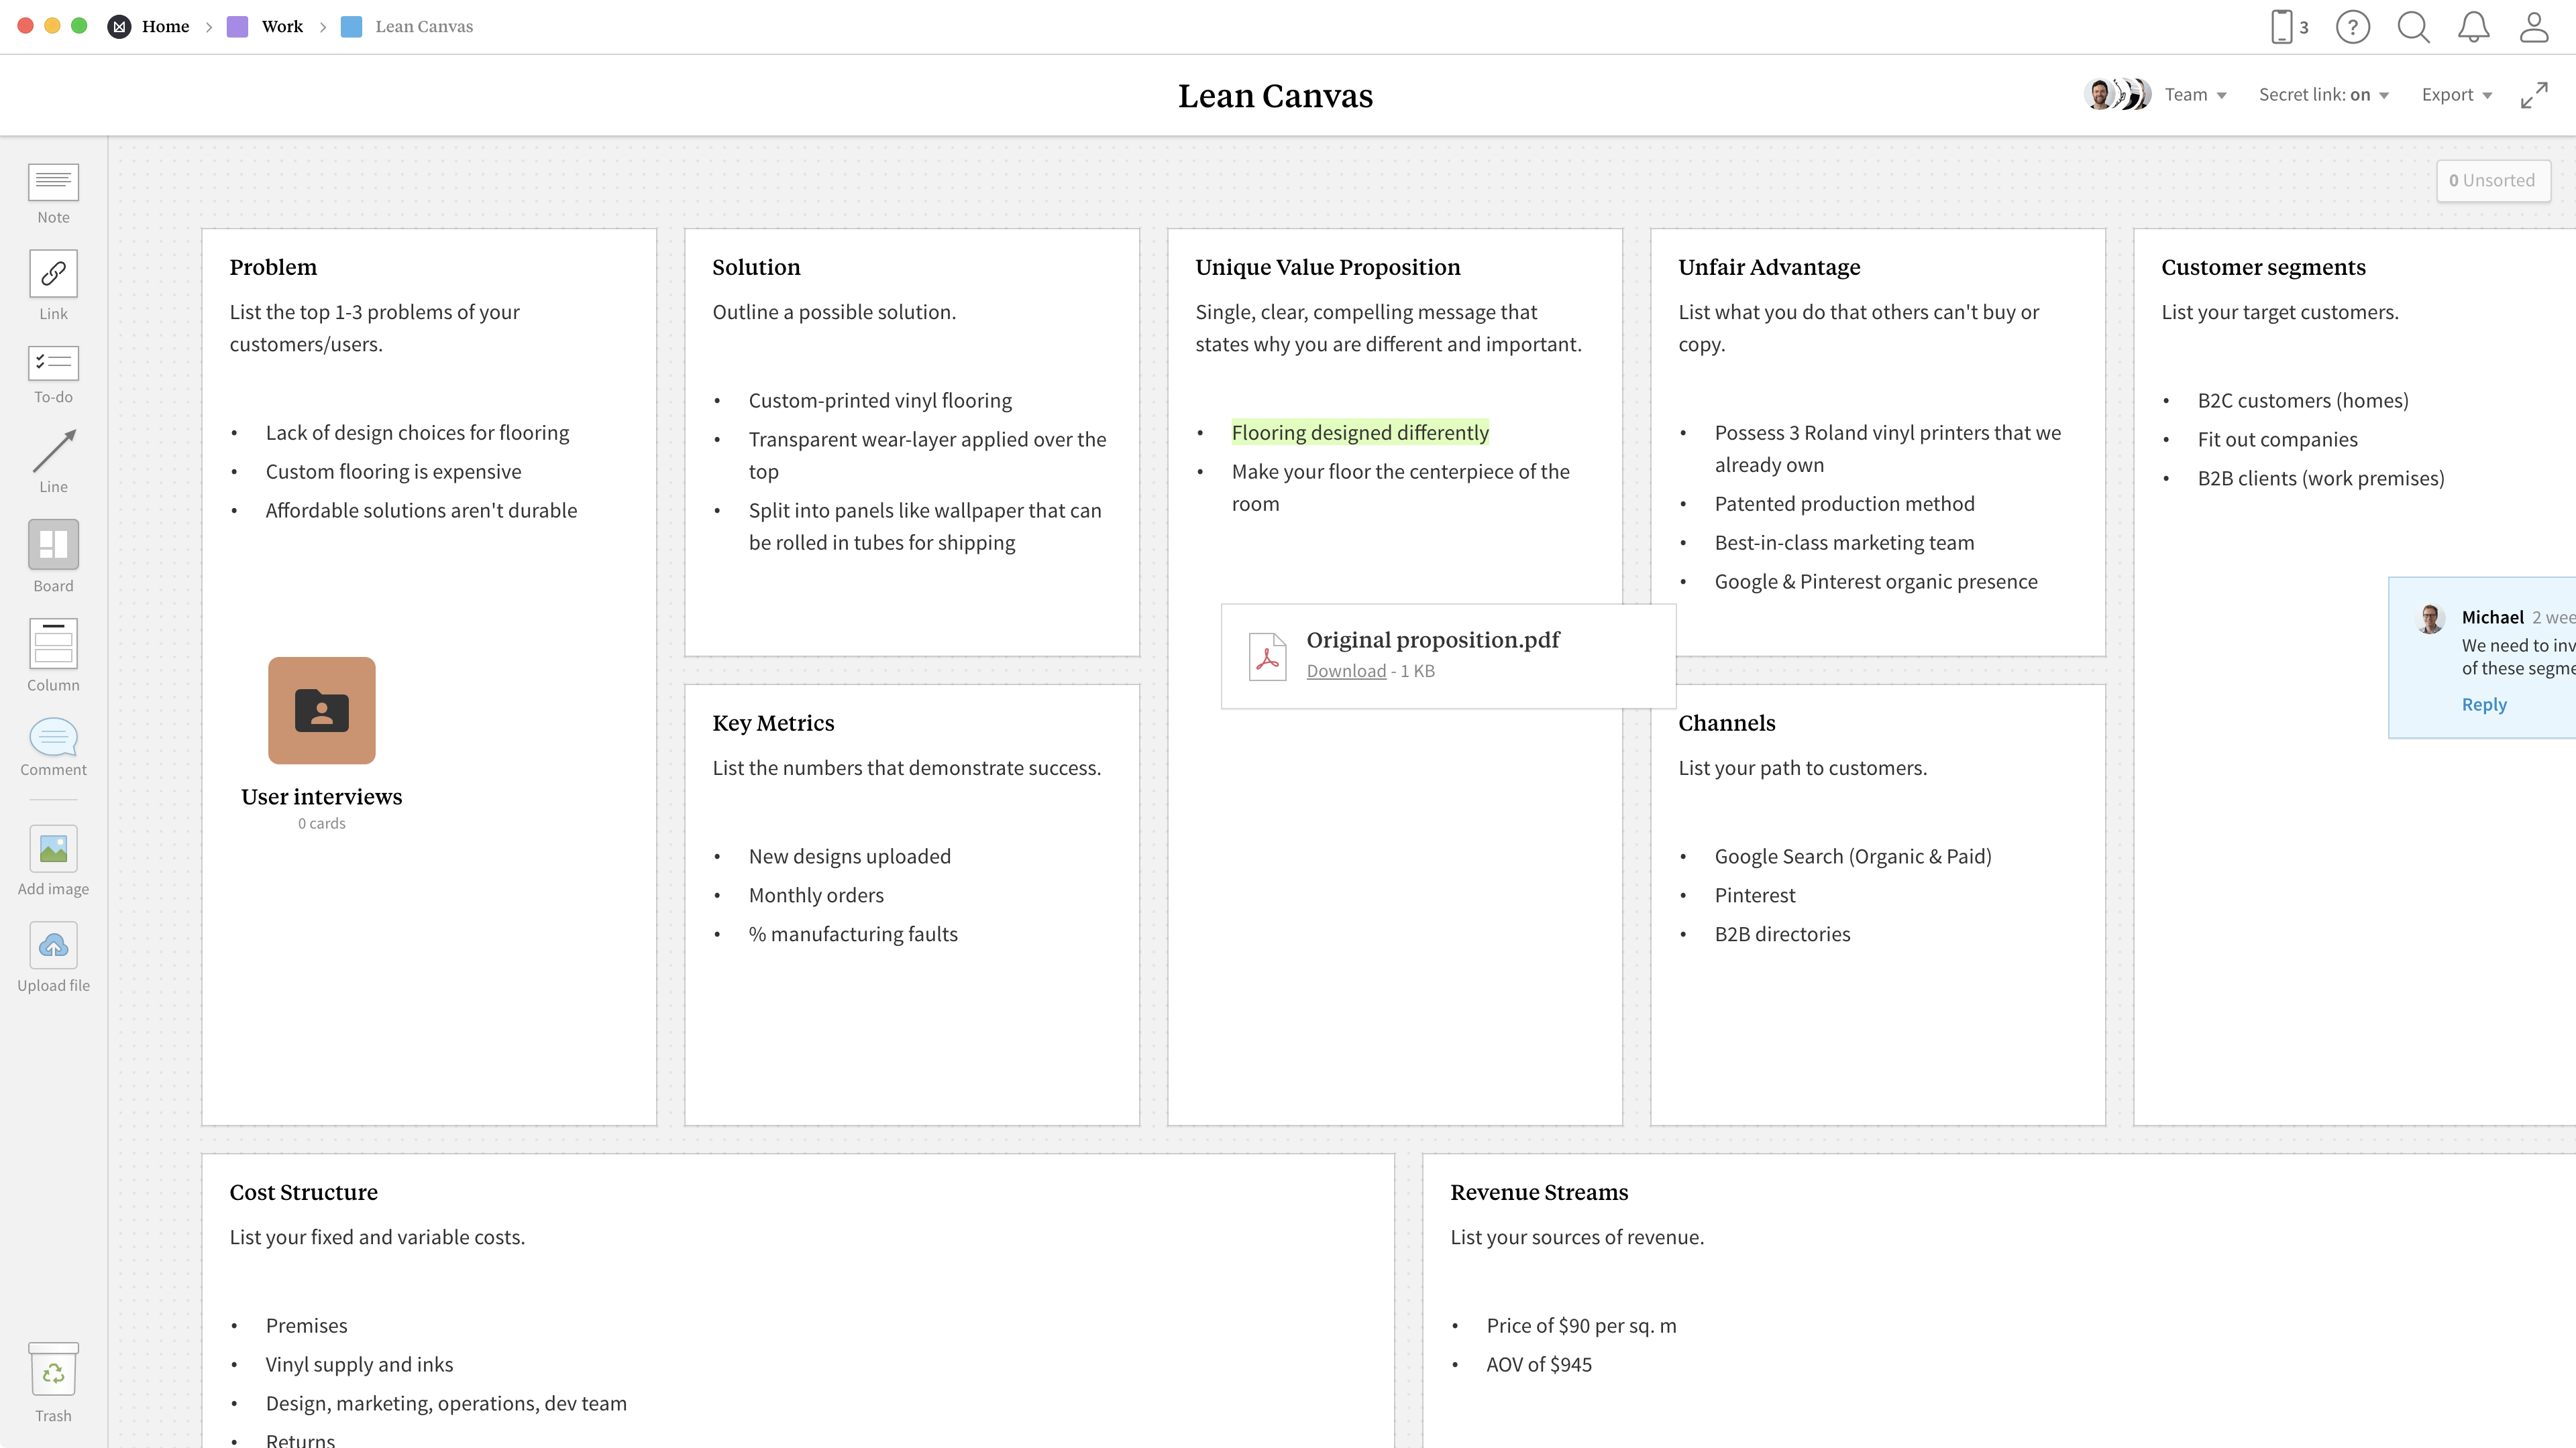Click % manufacturing faults bullet
The image size is (2576, 1448).
[853, 934]
